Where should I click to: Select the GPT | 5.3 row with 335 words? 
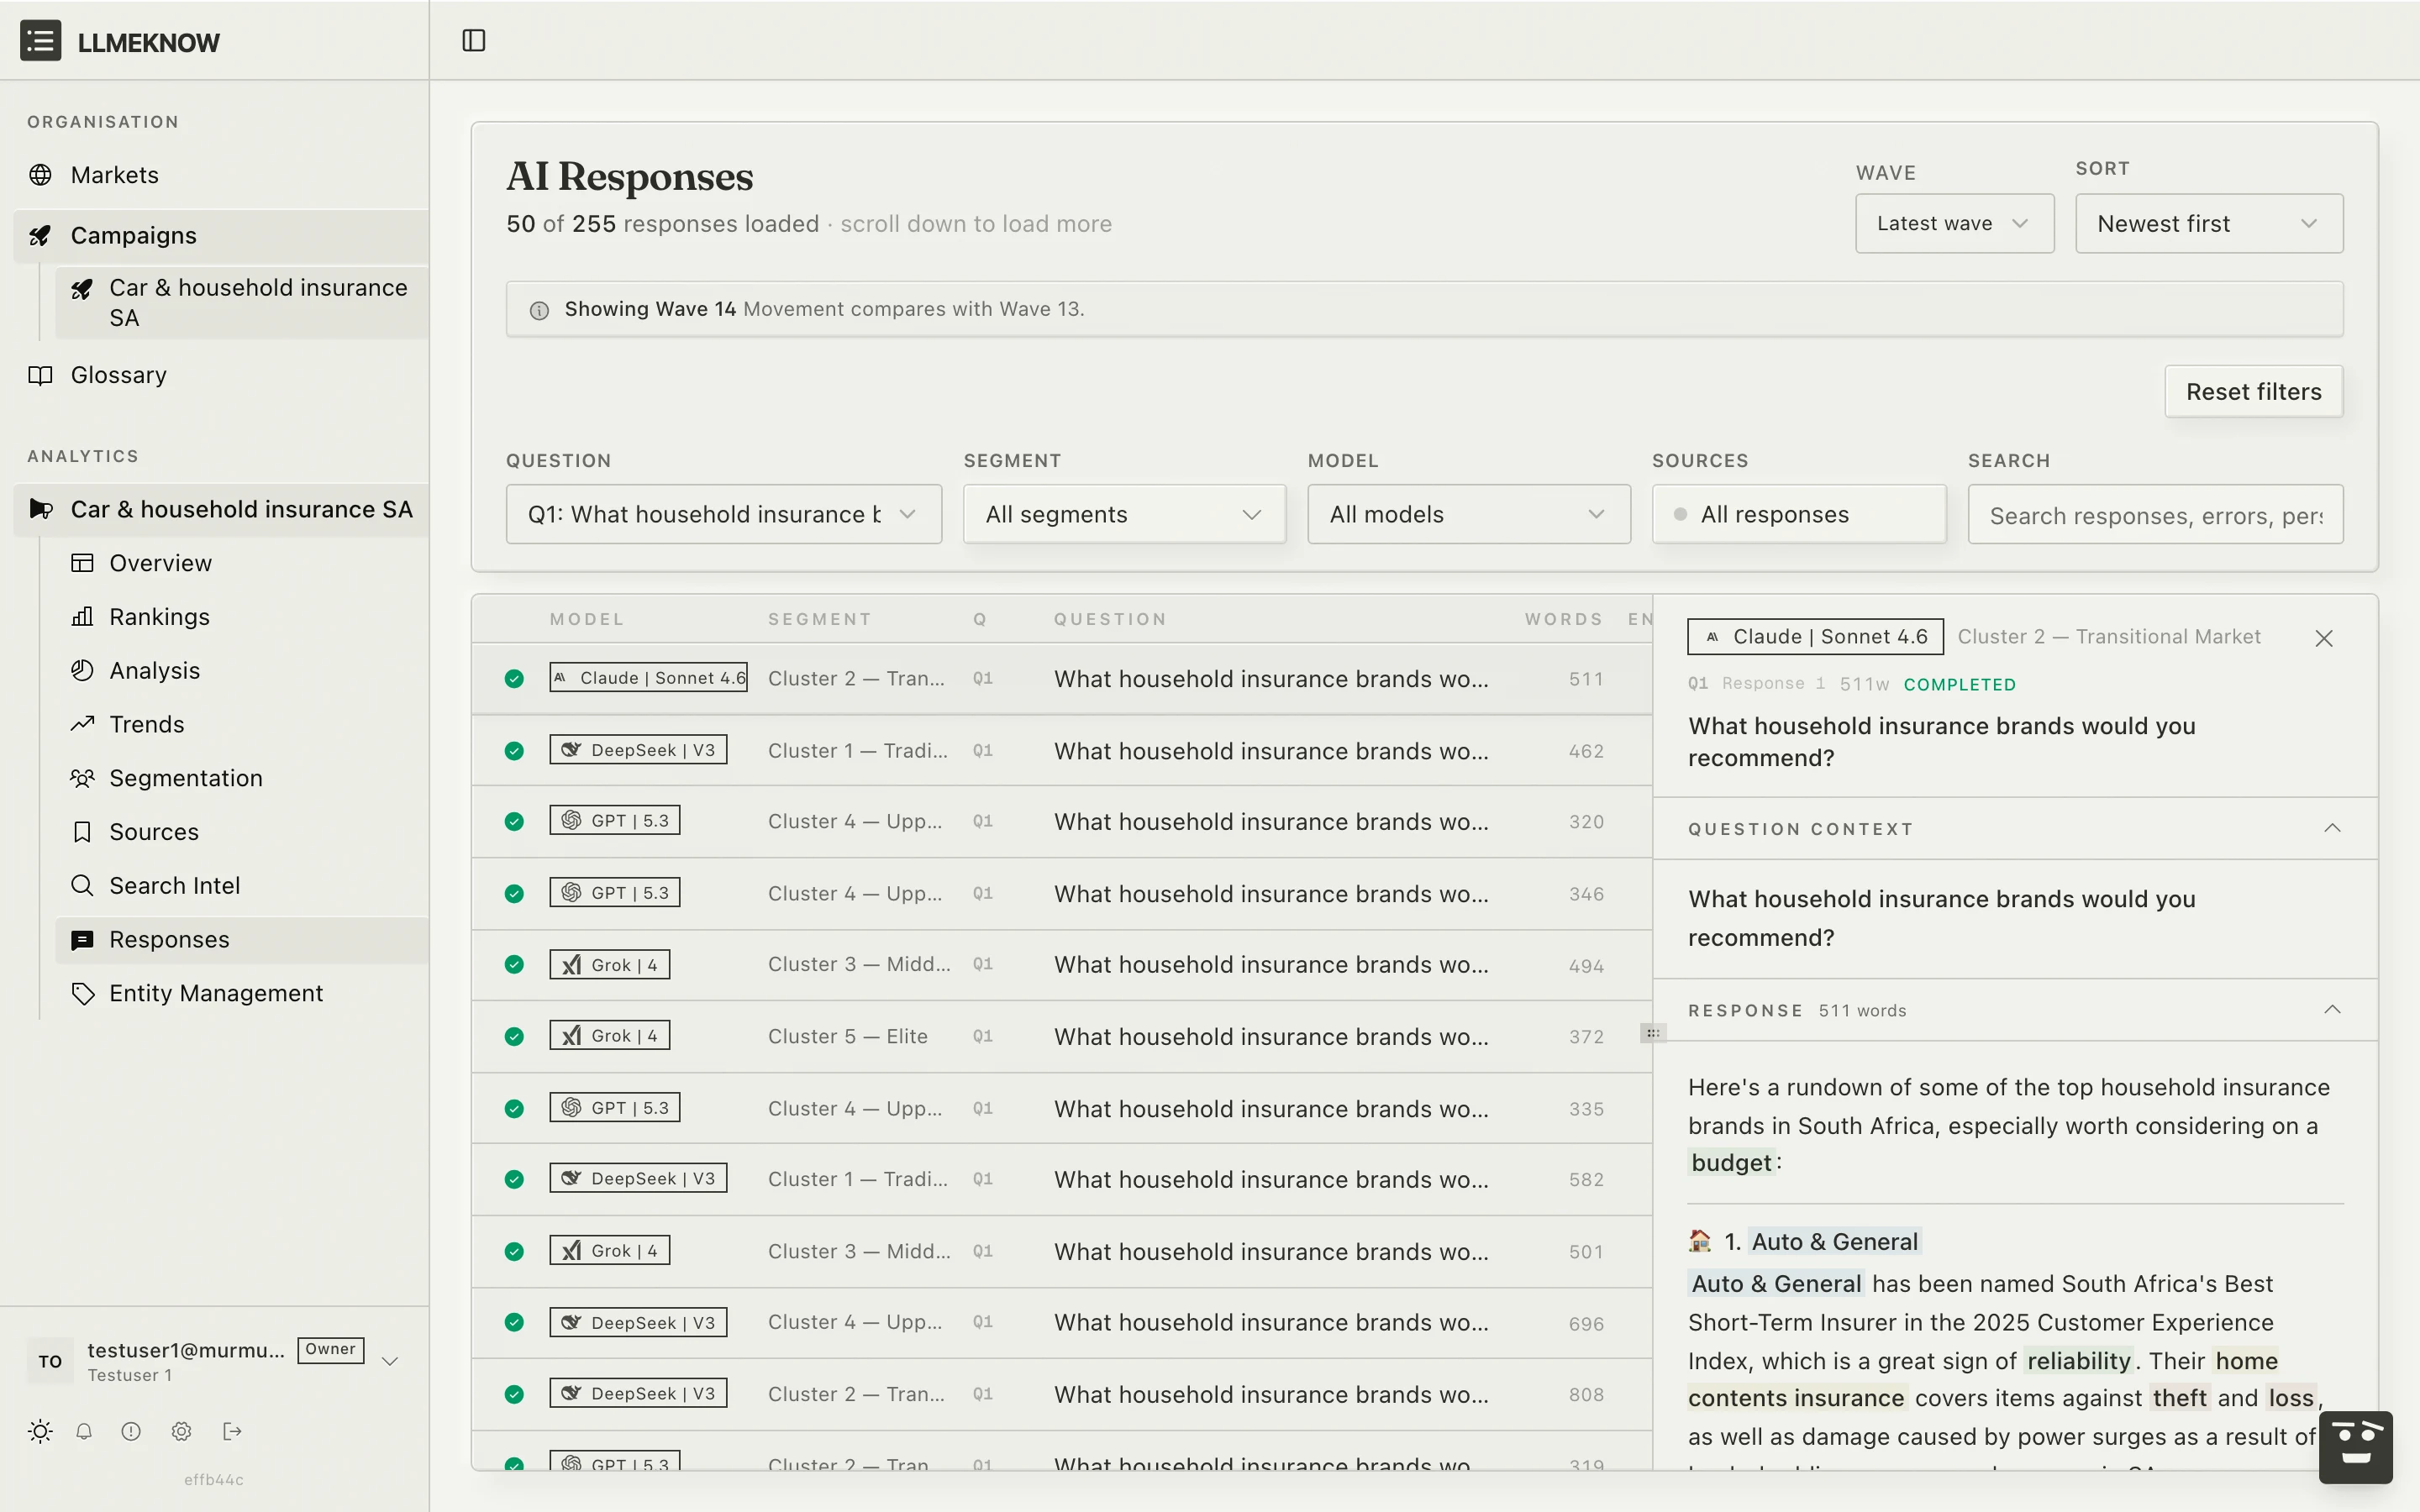[1061, 1108]
